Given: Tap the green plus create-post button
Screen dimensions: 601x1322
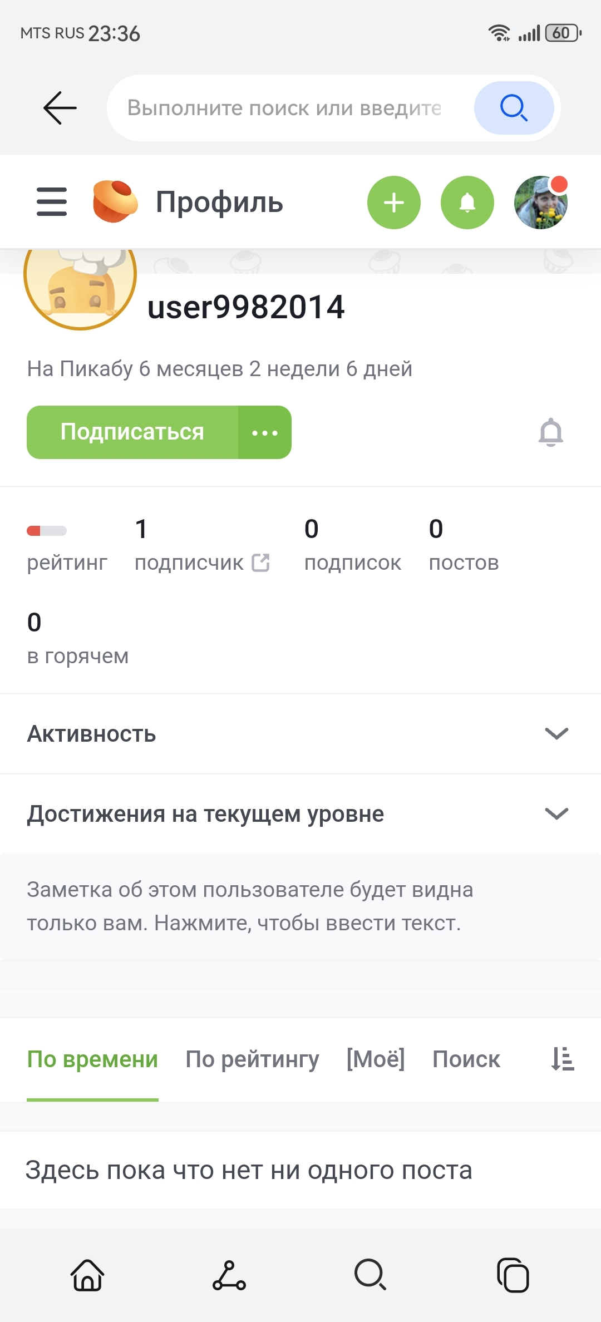Looking at the screenshot, I should point(393,203).
